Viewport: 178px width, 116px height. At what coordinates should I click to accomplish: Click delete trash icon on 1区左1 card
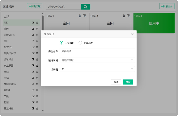80,16
